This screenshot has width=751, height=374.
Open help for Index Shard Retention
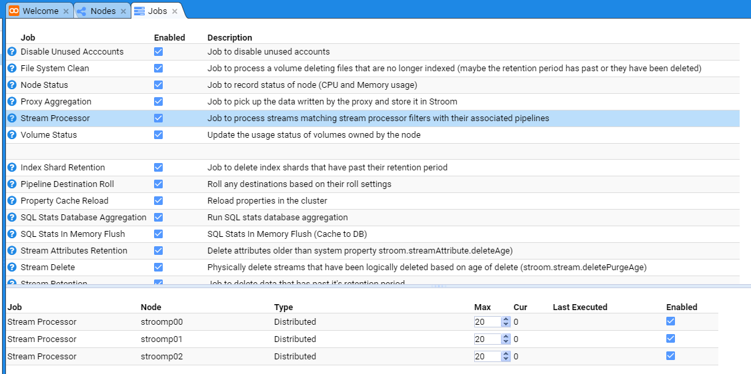coord(11,168)
